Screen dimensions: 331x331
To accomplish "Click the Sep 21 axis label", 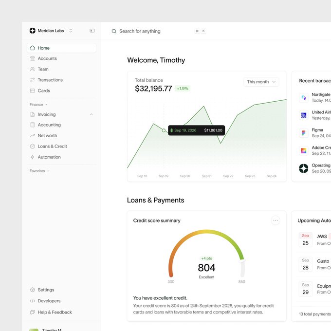I will tap(206, 176).
